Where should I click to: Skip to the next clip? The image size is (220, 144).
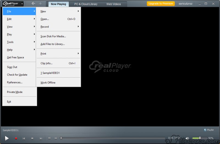(41, 139)
